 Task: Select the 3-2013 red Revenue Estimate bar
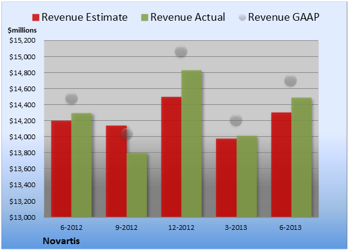pyautogui.click(x=226, y=178)
